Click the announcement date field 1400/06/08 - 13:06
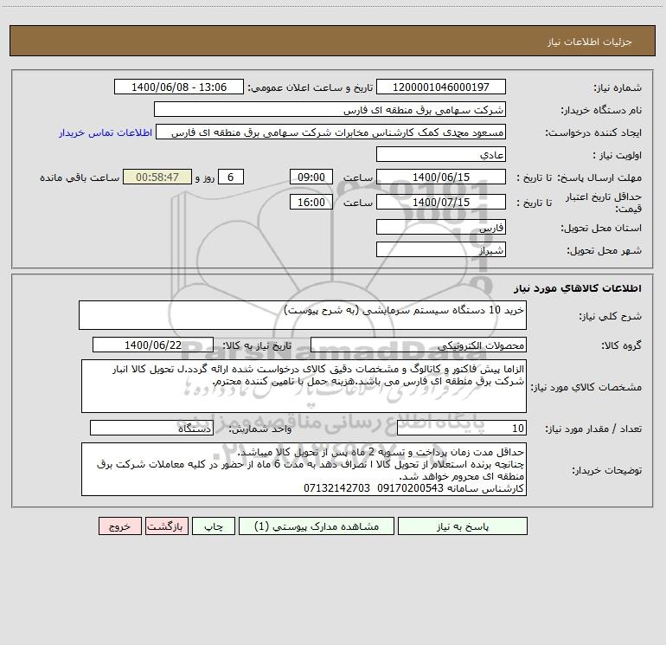This screenshot has height=645, width=666. (x=179, y=87)
